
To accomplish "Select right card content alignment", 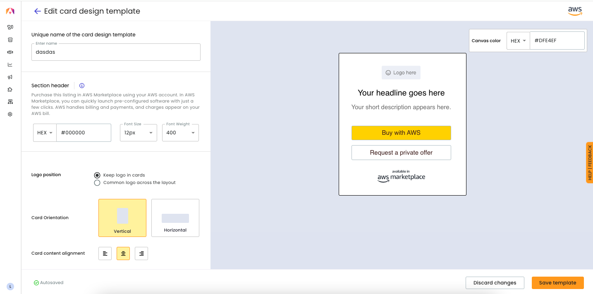I will 141,253.
